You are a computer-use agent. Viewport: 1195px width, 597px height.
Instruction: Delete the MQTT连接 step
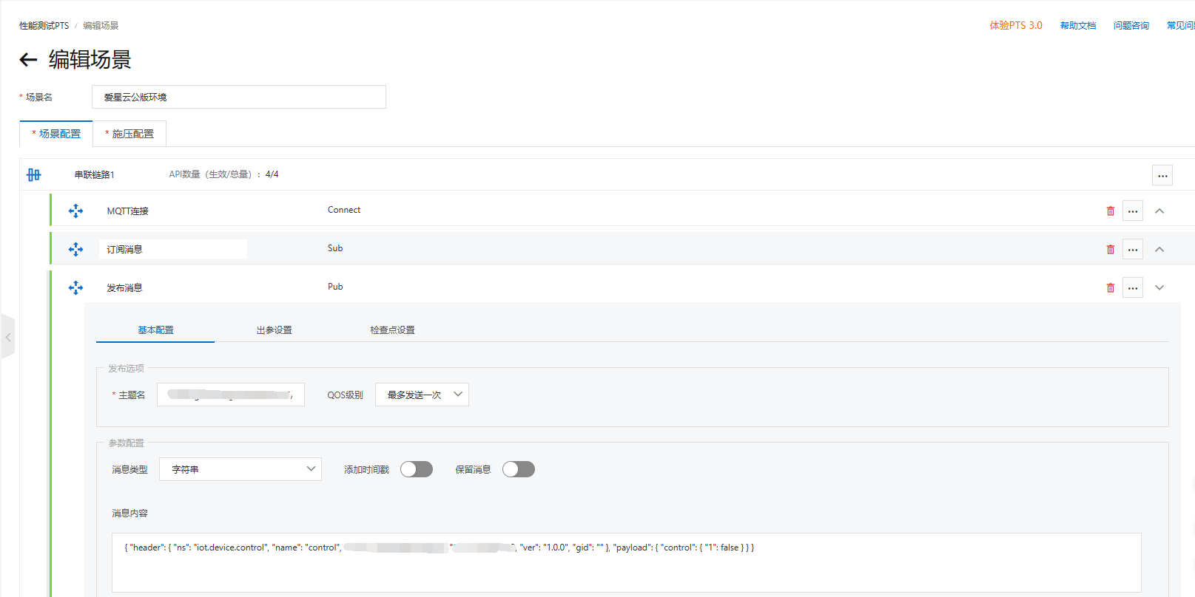point(1111,211)
